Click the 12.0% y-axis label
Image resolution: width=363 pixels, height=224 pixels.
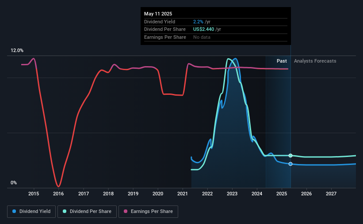click(17, 51)
